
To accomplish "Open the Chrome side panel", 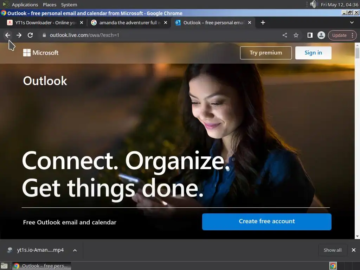I will pyautogui.click(x=310, y=35).
